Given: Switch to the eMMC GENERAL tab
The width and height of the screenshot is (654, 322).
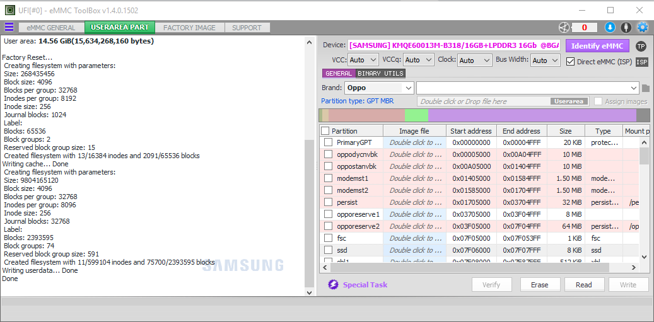Looking at the screenshot, I should [51, 28].
